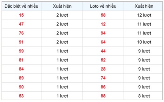Select loto number 58
This screenshot has width=164, height=102.
pos(103,15)
